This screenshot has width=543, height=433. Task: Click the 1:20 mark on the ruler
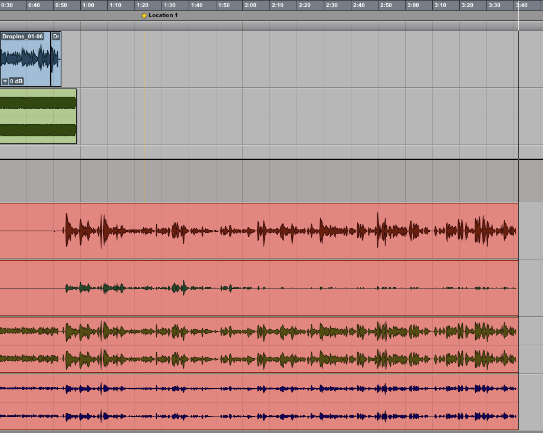coord(142,5)
